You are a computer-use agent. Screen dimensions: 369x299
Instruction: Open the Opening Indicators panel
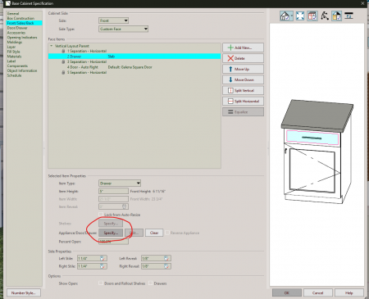pos(22,38)
